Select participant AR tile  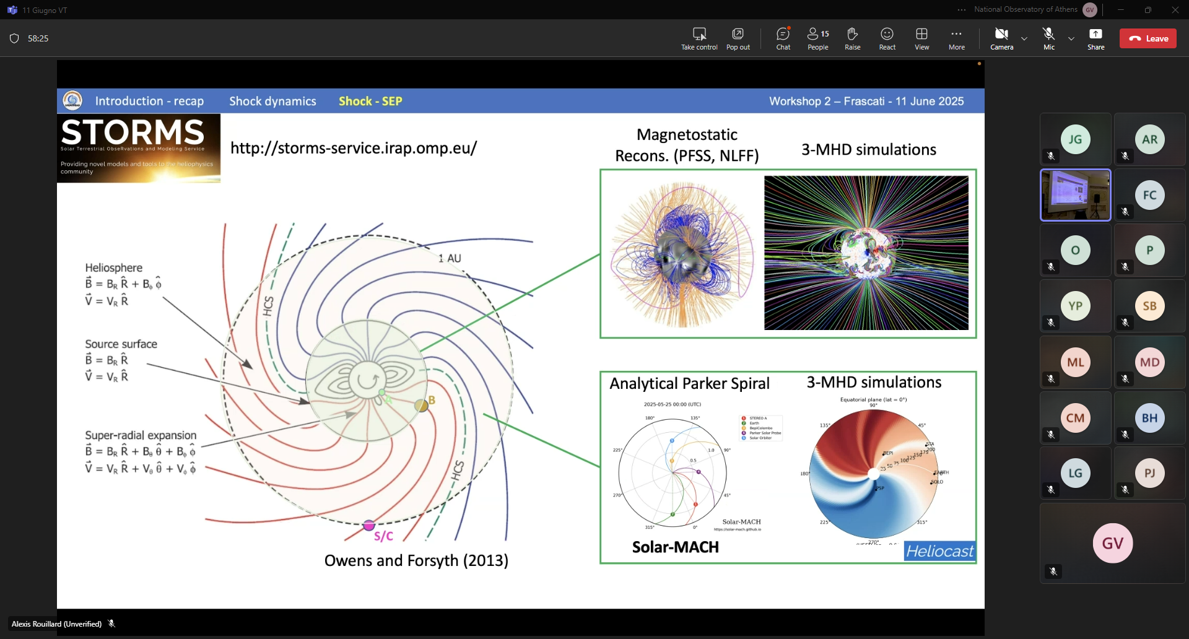click(1150, 139)
